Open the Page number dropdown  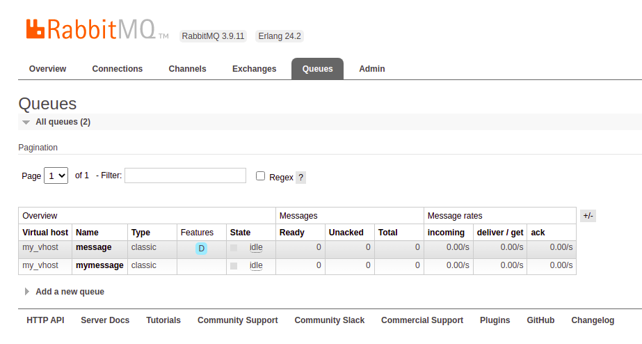56,175
